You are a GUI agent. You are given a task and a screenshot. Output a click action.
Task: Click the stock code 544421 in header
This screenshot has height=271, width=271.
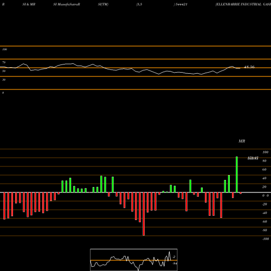click(x=181, y=4)
